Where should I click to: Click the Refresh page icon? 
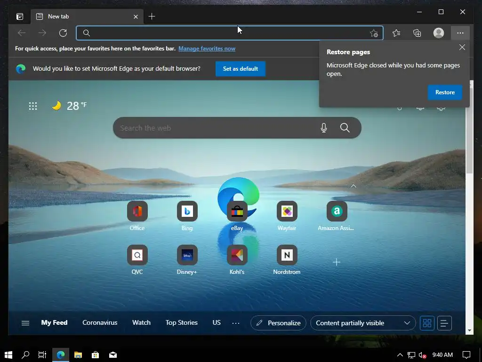point(63,33)
